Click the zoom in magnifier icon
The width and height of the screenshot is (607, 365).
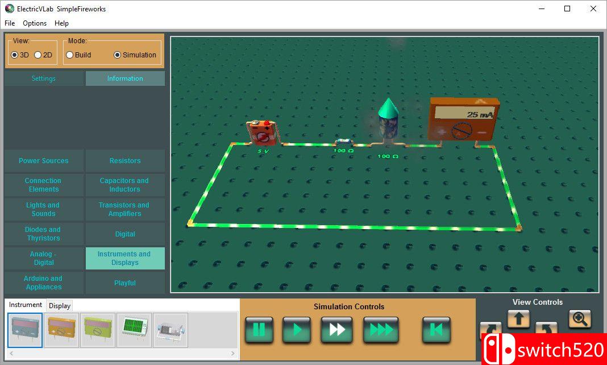point(579,319)
